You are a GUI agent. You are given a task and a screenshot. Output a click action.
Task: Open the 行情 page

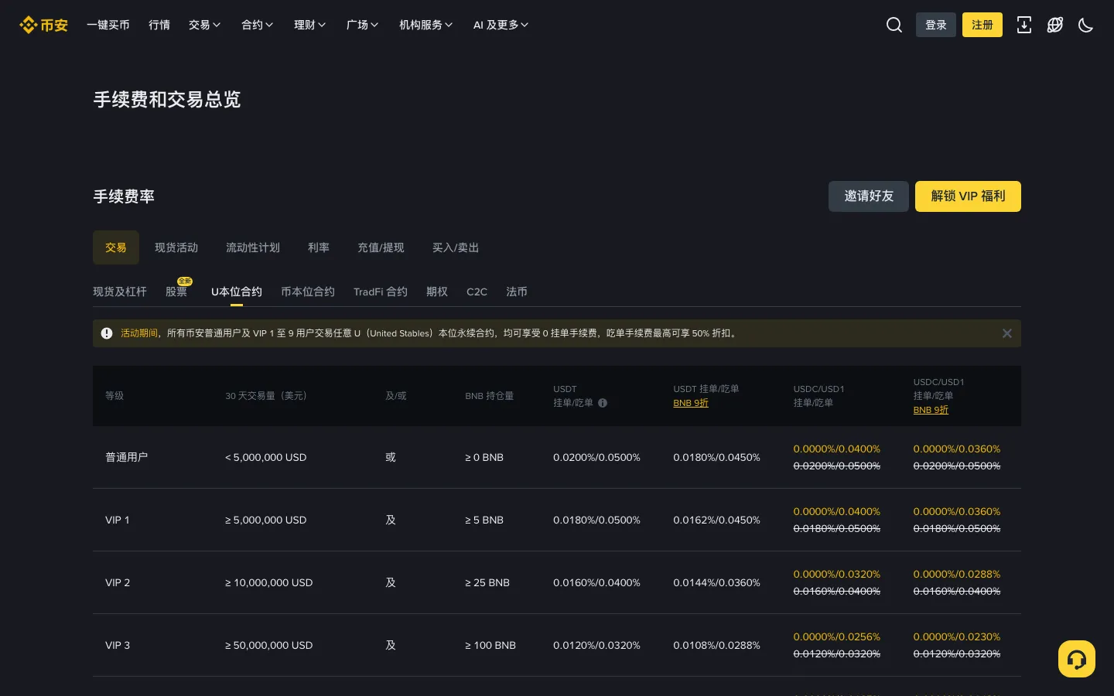click(x=159, y=25)
